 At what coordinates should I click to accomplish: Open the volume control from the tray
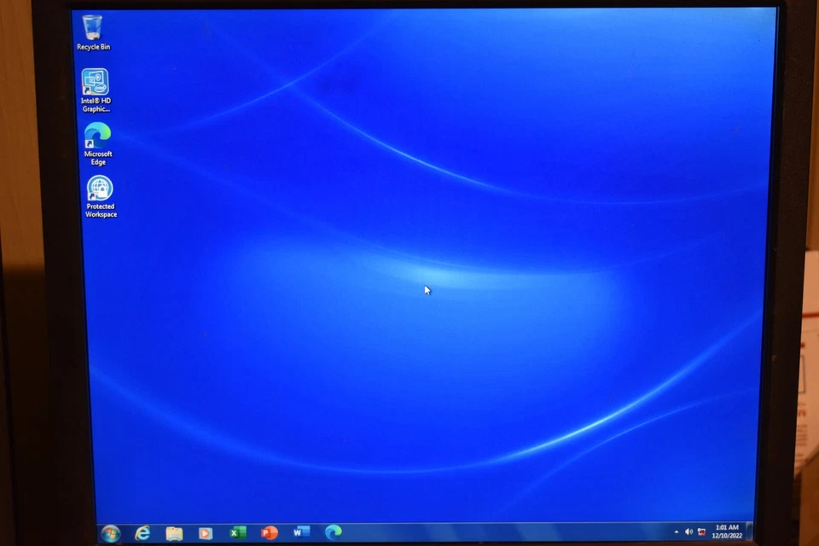tap(688, 531)
